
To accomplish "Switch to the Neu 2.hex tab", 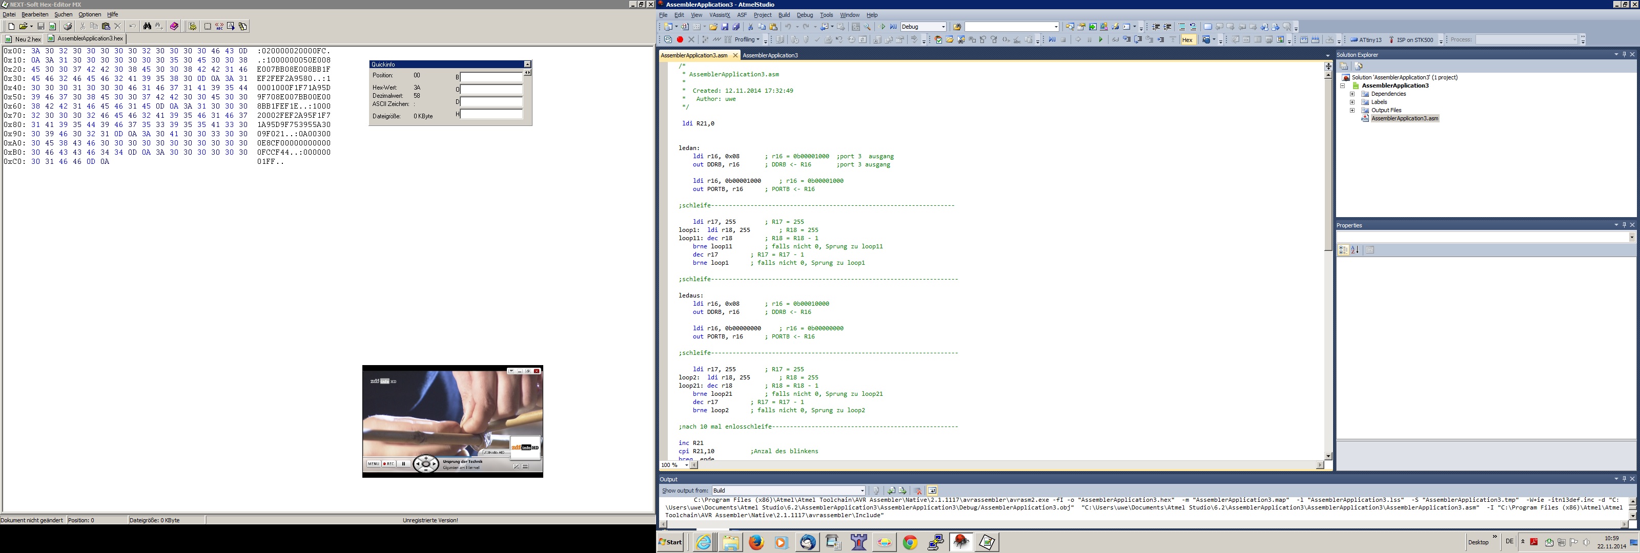I will tap(24, 39).
